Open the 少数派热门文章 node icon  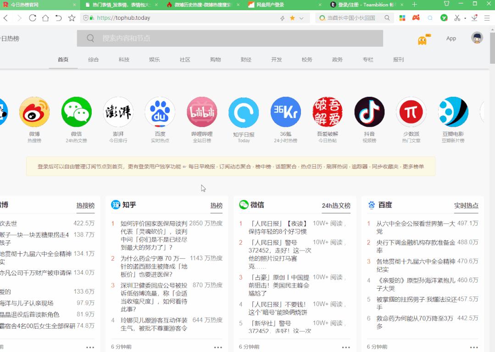411,112
